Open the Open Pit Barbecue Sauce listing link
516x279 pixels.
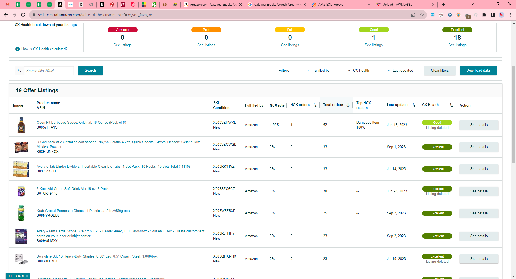point(81,123)
